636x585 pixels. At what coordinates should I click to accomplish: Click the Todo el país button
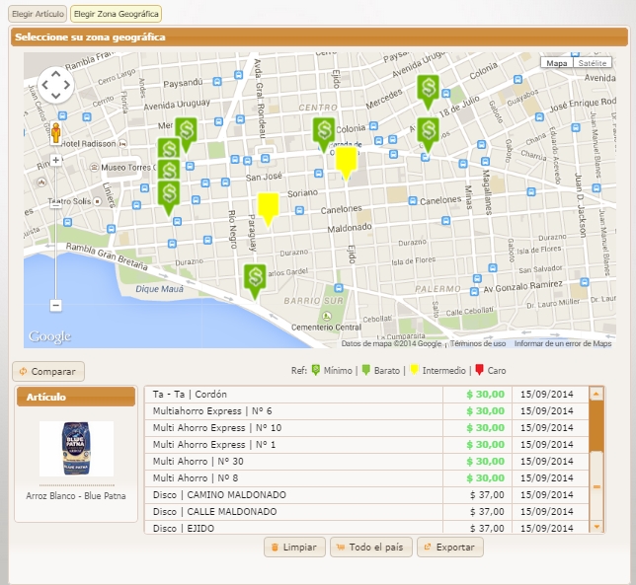point(371,548)
